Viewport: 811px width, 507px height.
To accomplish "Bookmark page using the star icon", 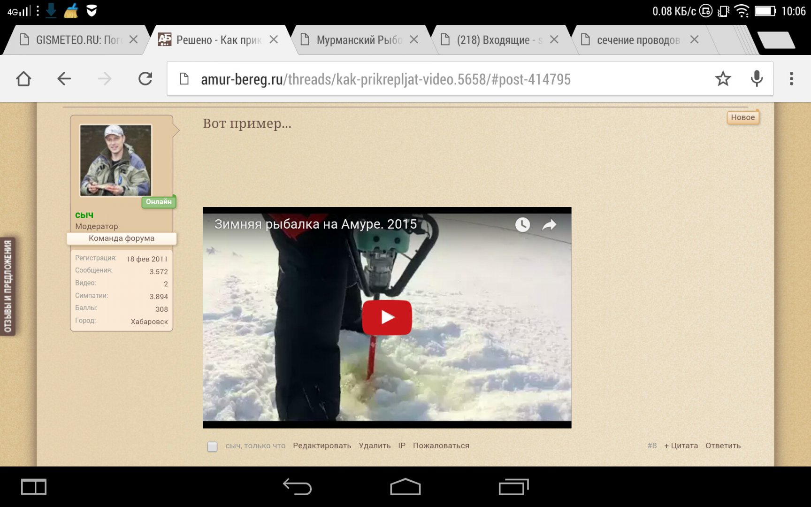I will coord(723,79).
